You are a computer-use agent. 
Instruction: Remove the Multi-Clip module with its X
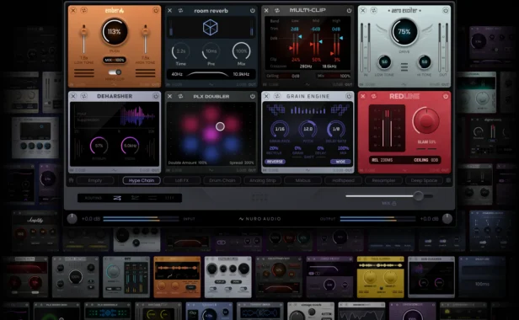(266, 11)
